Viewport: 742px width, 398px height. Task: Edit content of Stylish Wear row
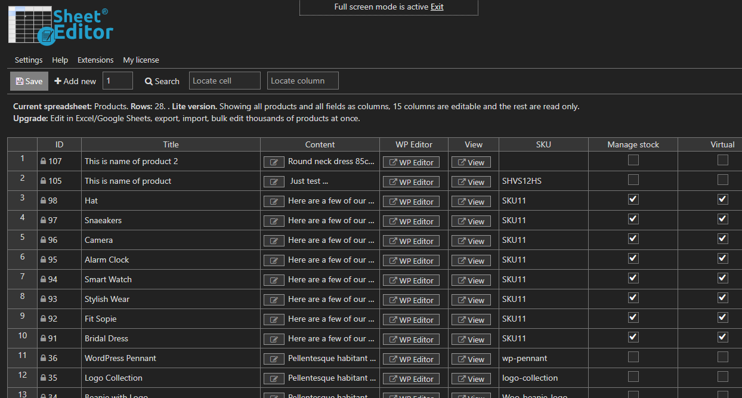click(x=274, y=300)
